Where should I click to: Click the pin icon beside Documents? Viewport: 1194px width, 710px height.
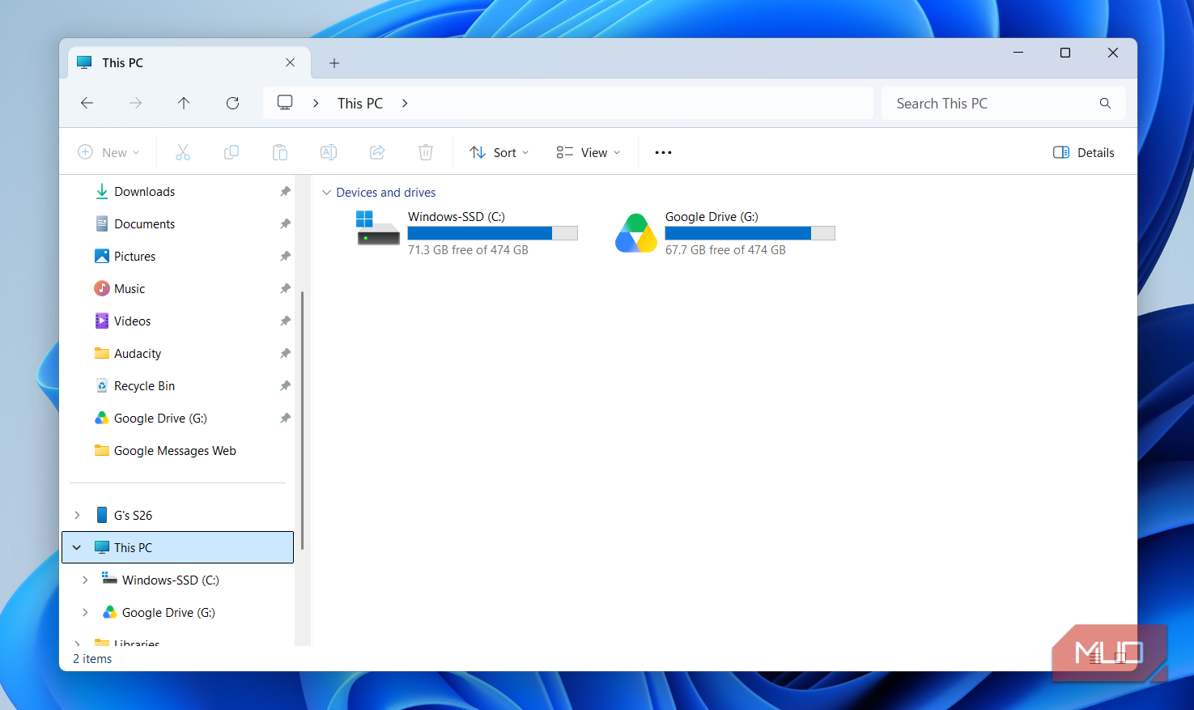pos(285,224)
